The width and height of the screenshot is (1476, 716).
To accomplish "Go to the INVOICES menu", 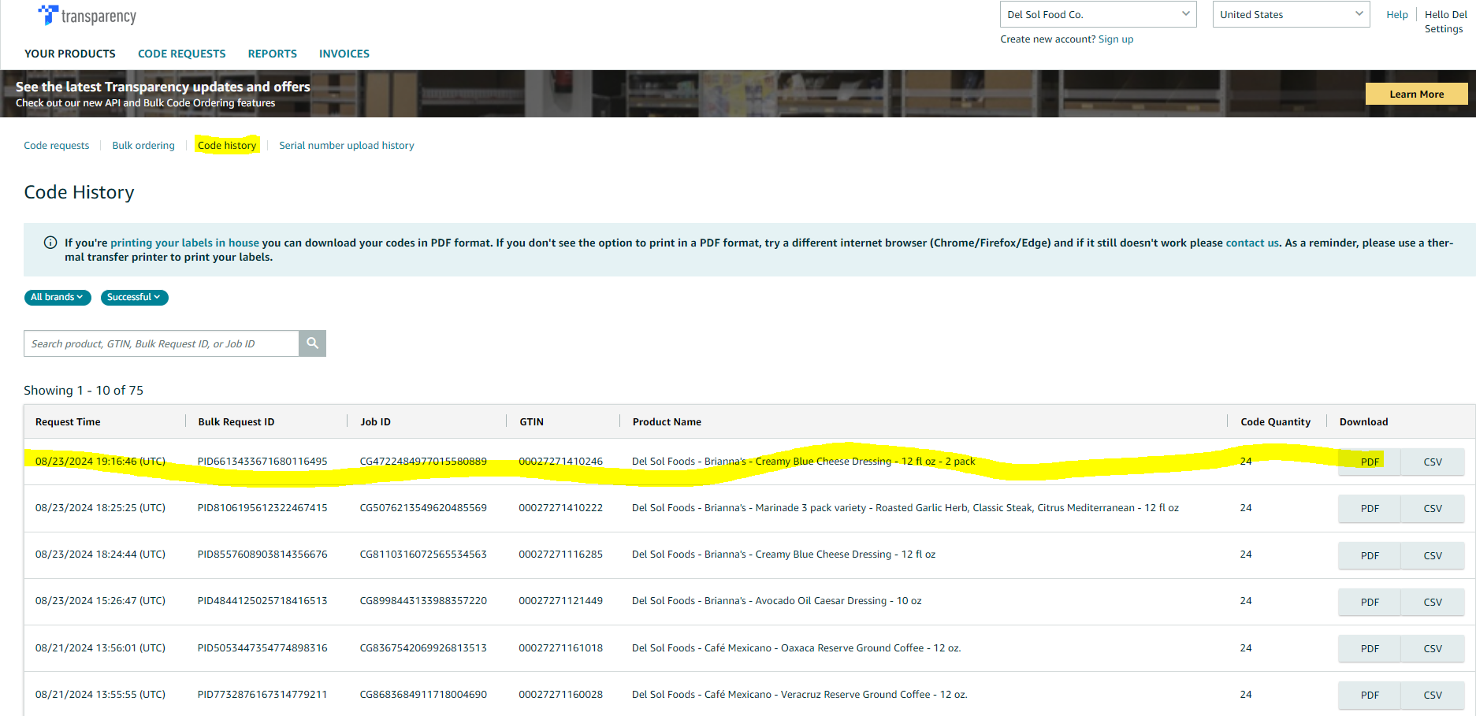I will pos(344,54).
